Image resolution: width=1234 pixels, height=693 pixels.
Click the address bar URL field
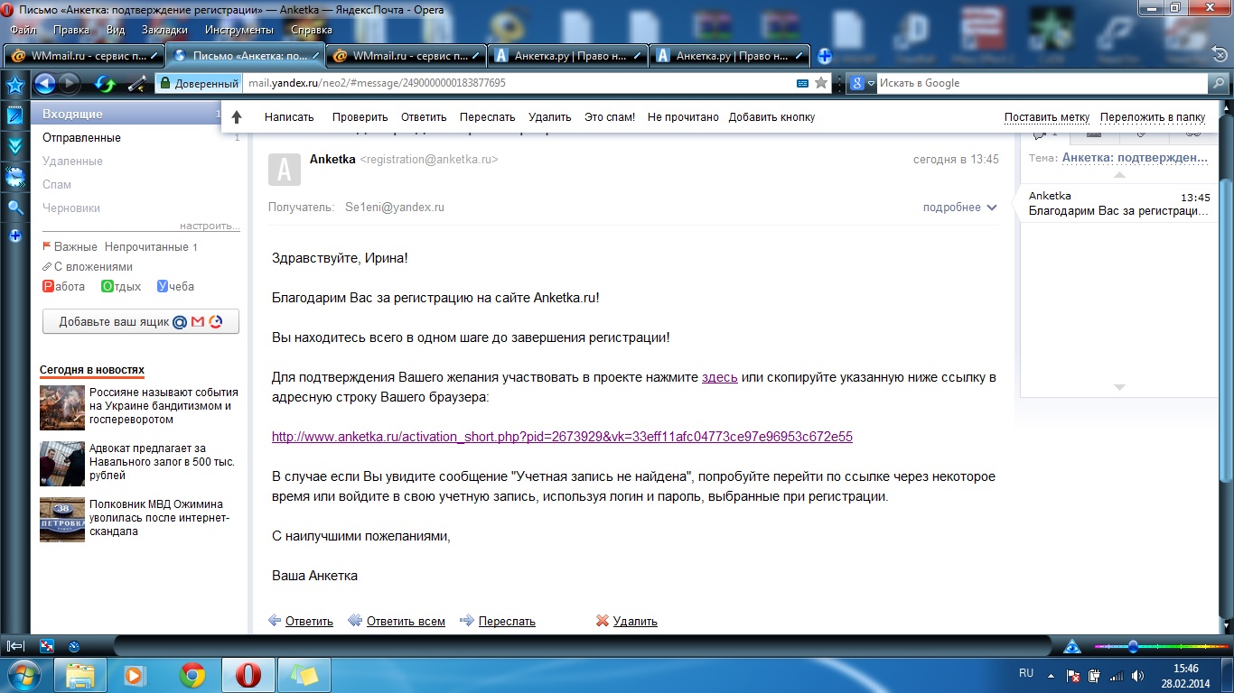[518, 83]
